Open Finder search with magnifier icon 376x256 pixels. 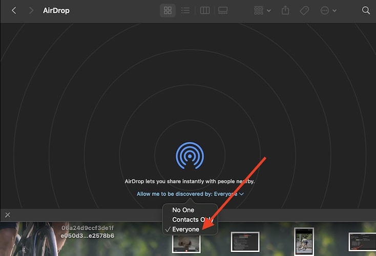[366, 10]
